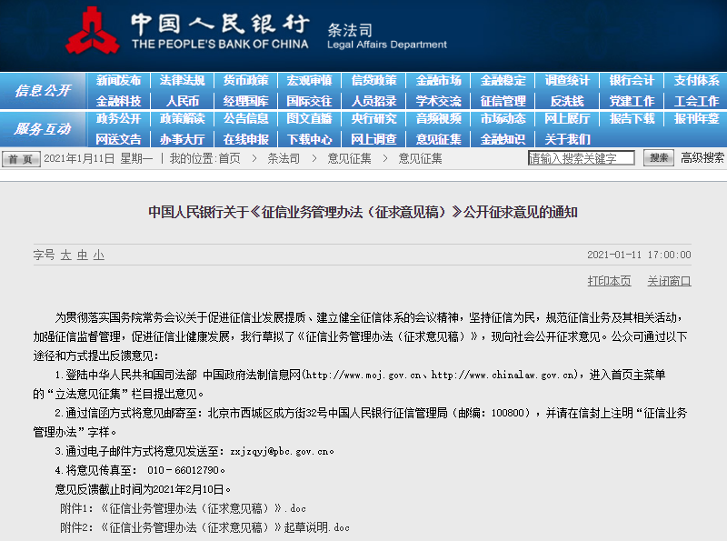Set font size to 中 (medium)
727x541 pixels.
click(83, 255)
